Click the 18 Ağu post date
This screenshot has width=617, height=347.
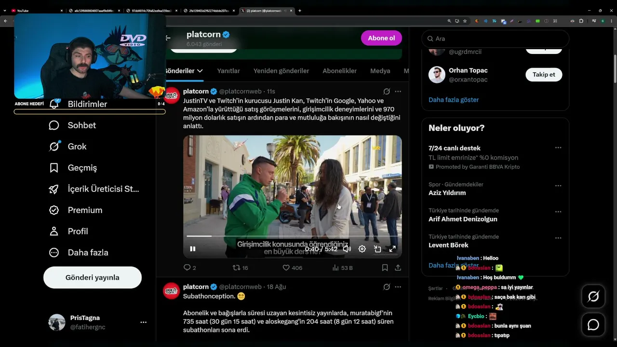click(277, 287)
